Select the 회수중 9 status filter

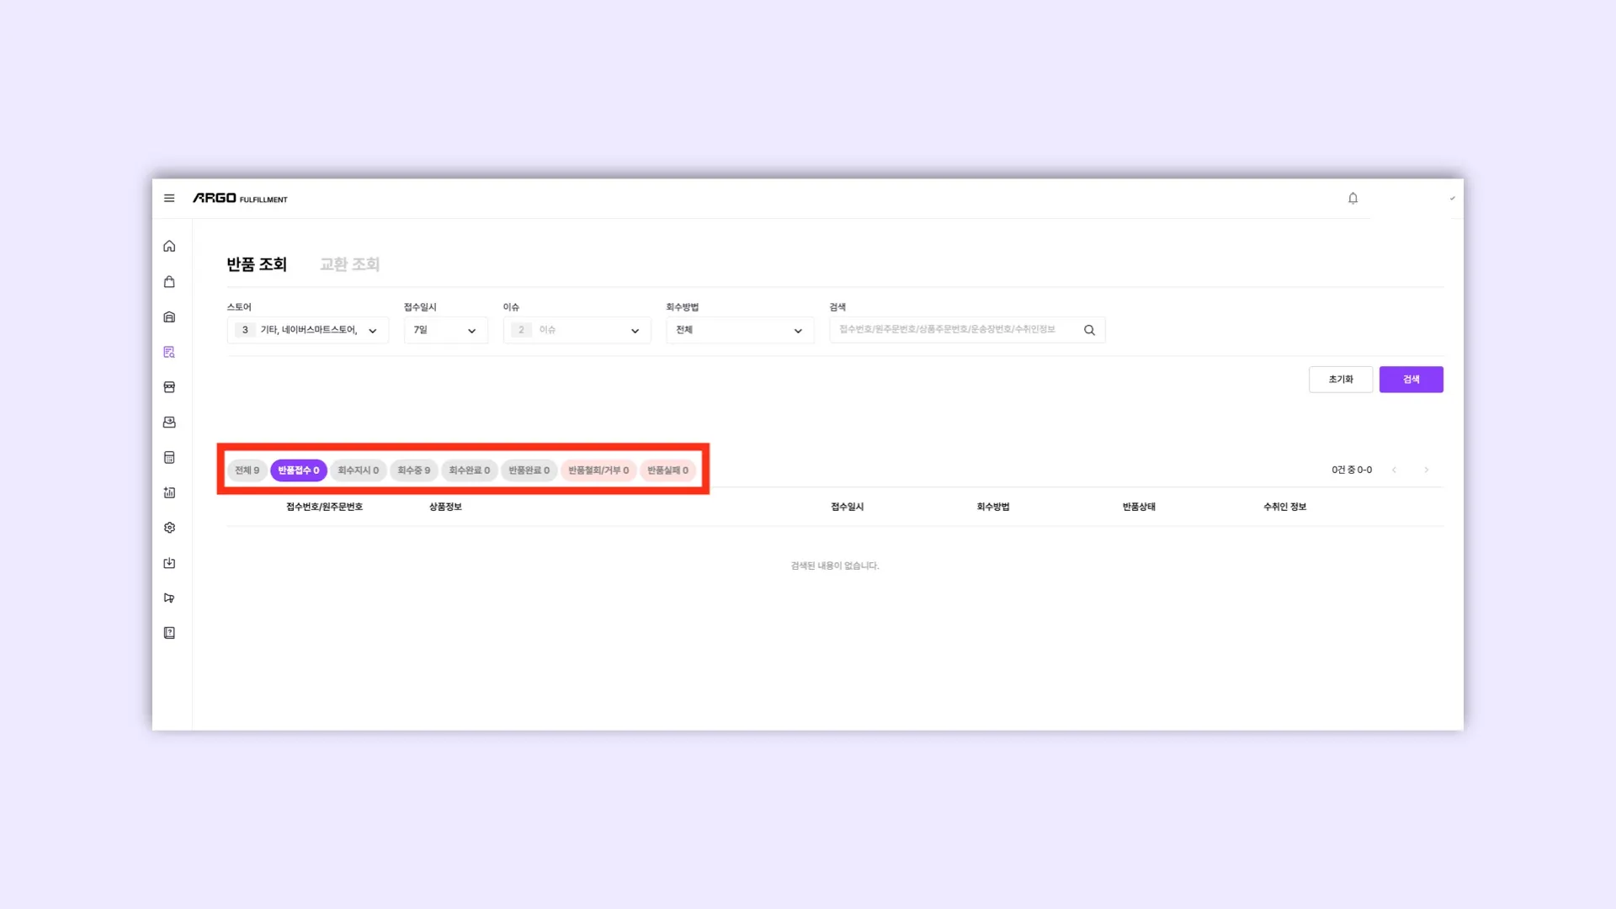coord(413,470)
